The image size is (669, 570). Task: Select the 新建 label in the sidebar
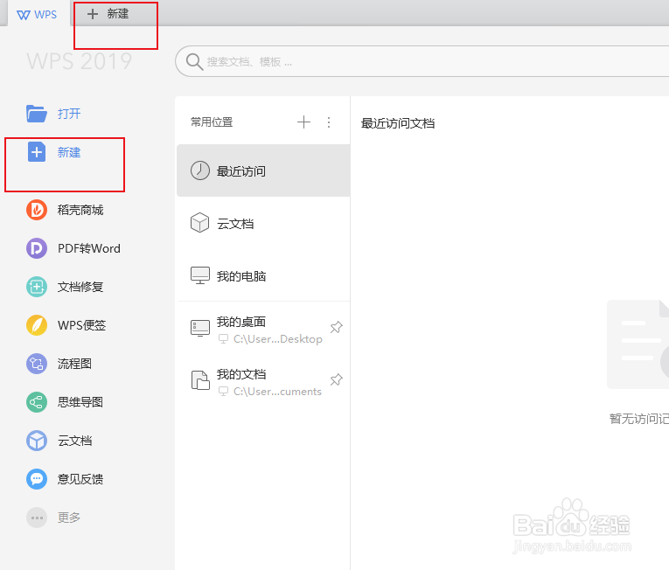click(69, 152)
